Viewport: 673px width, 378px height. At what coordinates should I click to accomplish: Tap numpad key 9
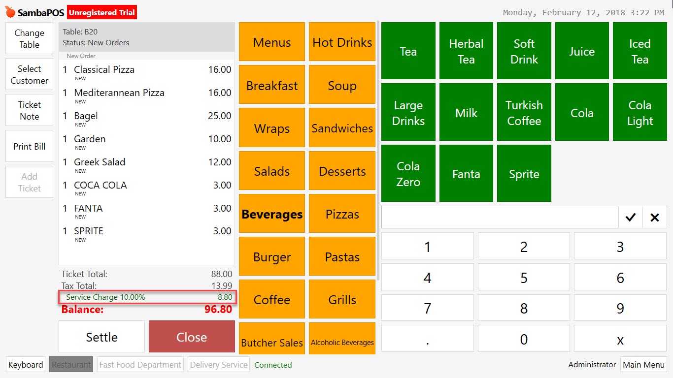pos(620,308)
